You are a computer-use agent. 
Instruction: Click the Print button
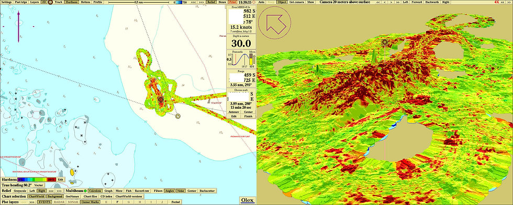point(232,2)
